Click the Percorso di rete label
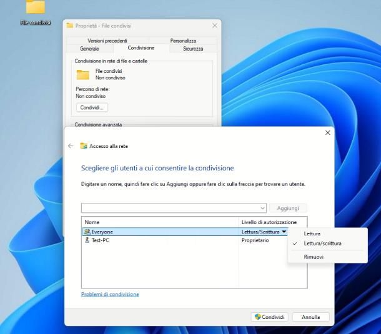Viewport: 381px width, 334px height. coord(92,89)
